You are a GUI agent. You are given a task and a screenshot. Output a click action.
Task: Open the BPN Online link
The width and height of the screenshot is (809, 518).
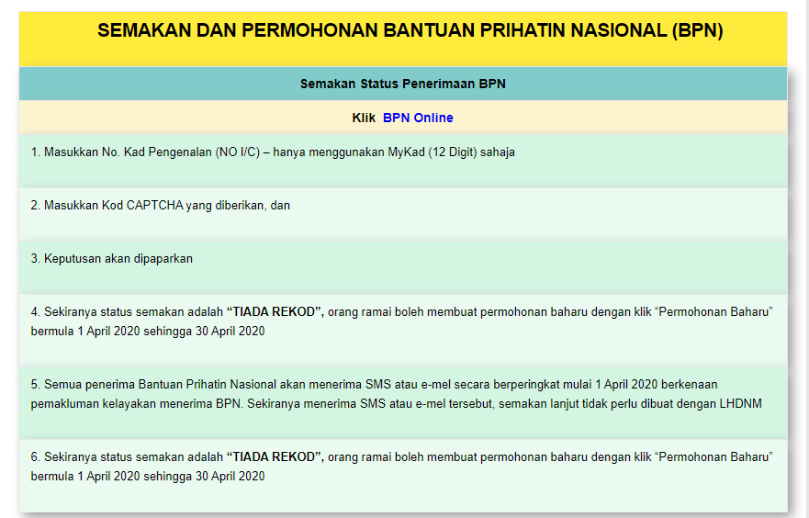[417, 118]
